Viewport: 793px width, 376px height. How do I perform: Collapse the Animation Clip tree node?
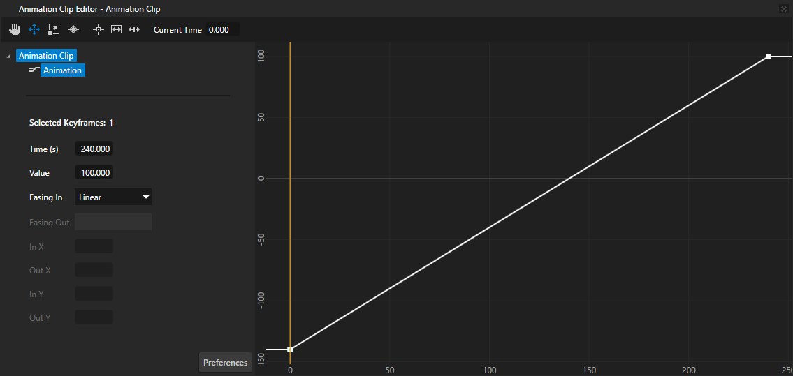click(8, 56)
